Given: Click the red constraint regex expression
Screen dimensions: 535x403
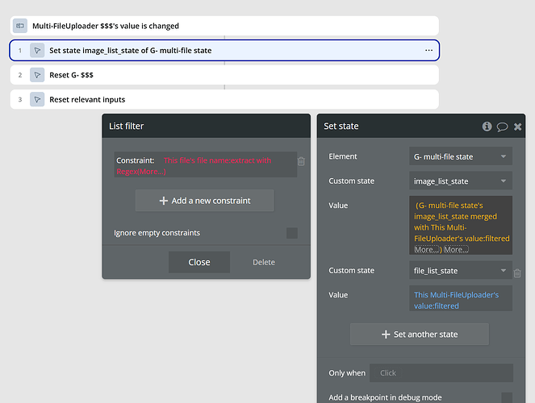Looking at the screenshot, I should (x=194, y=165).
